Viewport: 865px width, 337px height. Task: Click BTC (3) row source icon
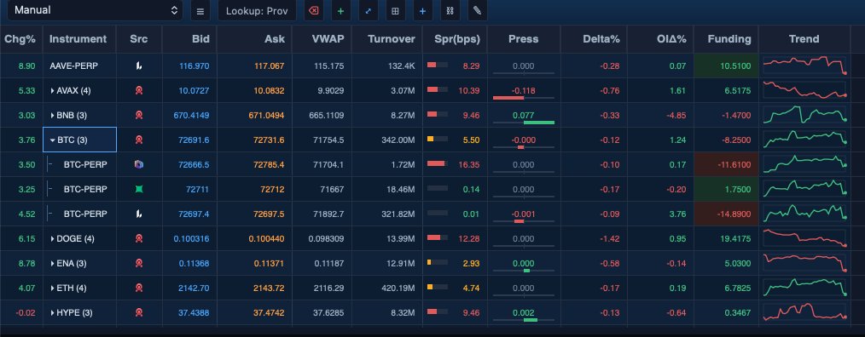(139, 140)
